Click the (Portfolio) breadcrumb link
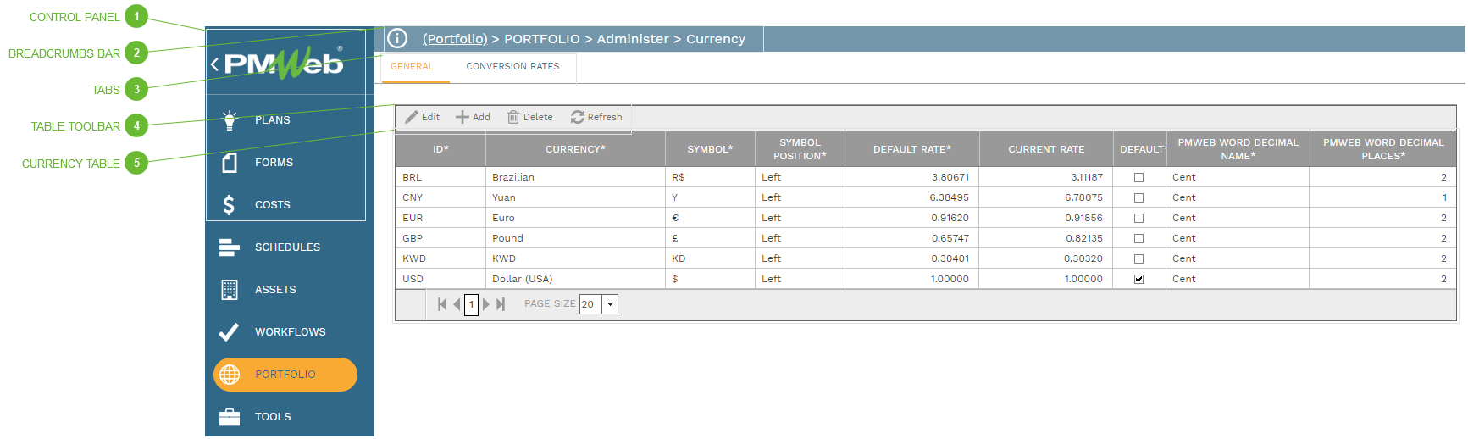Image resolution: width=1468 pixels, height=439 pixels. 455,39
